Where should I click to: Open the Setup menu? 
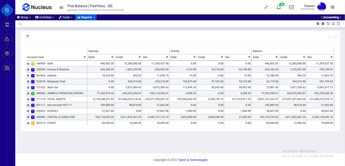(24, 17)
